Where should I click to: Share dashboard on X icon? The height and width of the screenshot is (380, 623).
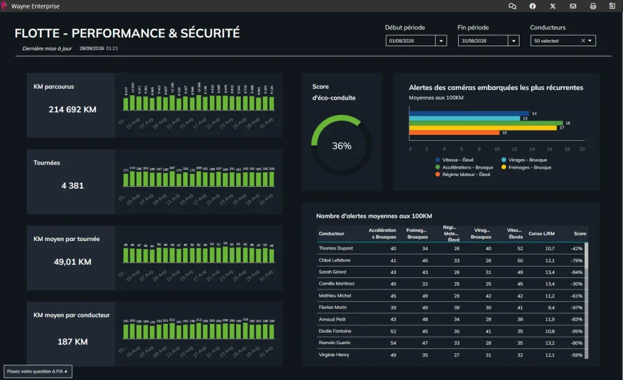552,6
